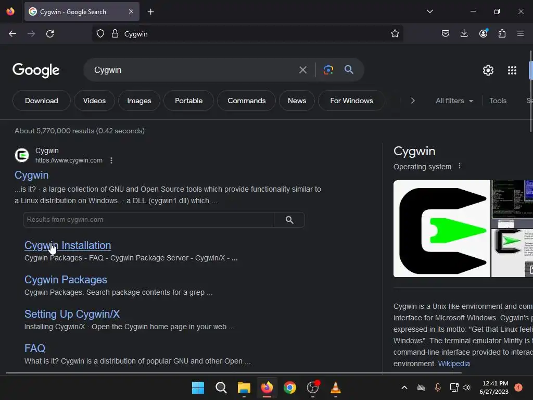This screenshot has height=400, width=533.
Task: Open VLC media player from the taskbar
Action: (x=336, y=387)
